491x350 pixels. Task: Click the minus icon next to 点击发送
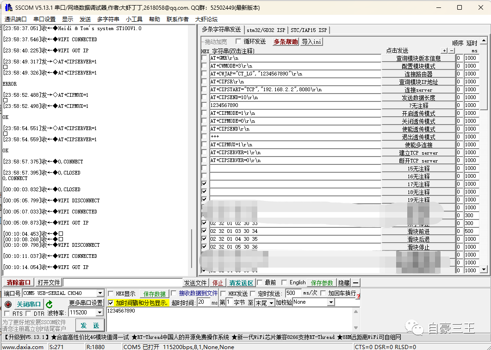tap(451, 50)
